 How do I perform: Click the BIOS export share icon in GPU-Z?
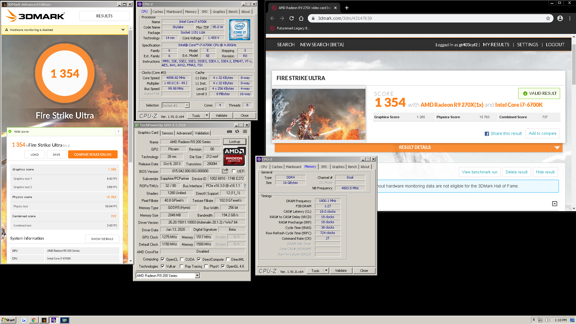(x=225, y=171)
